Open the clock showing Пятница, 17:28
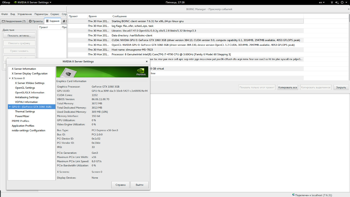 click(175, 2)
